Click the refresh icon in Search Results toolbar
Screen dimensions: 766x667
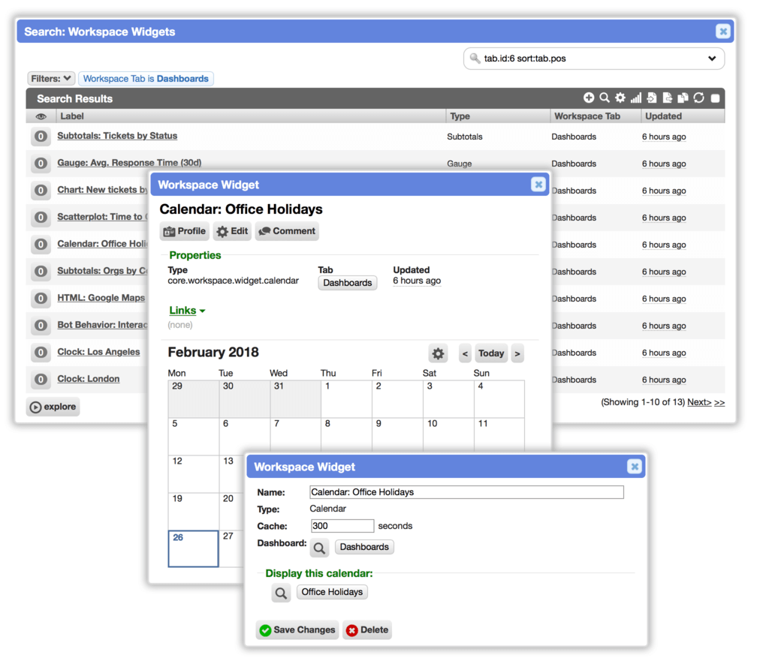(698, 98)
